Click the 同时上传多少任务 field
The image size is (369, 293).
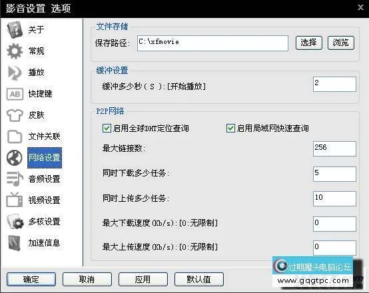click(x=334, y=199)
